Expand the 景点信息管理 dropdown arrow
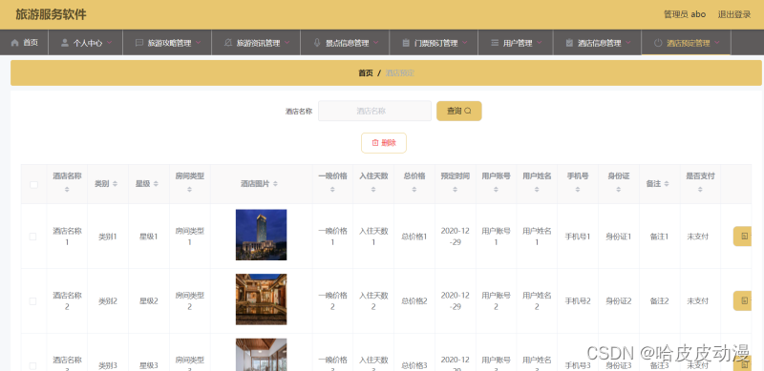This screenshot has height=371, width=764. click(376, 43)
